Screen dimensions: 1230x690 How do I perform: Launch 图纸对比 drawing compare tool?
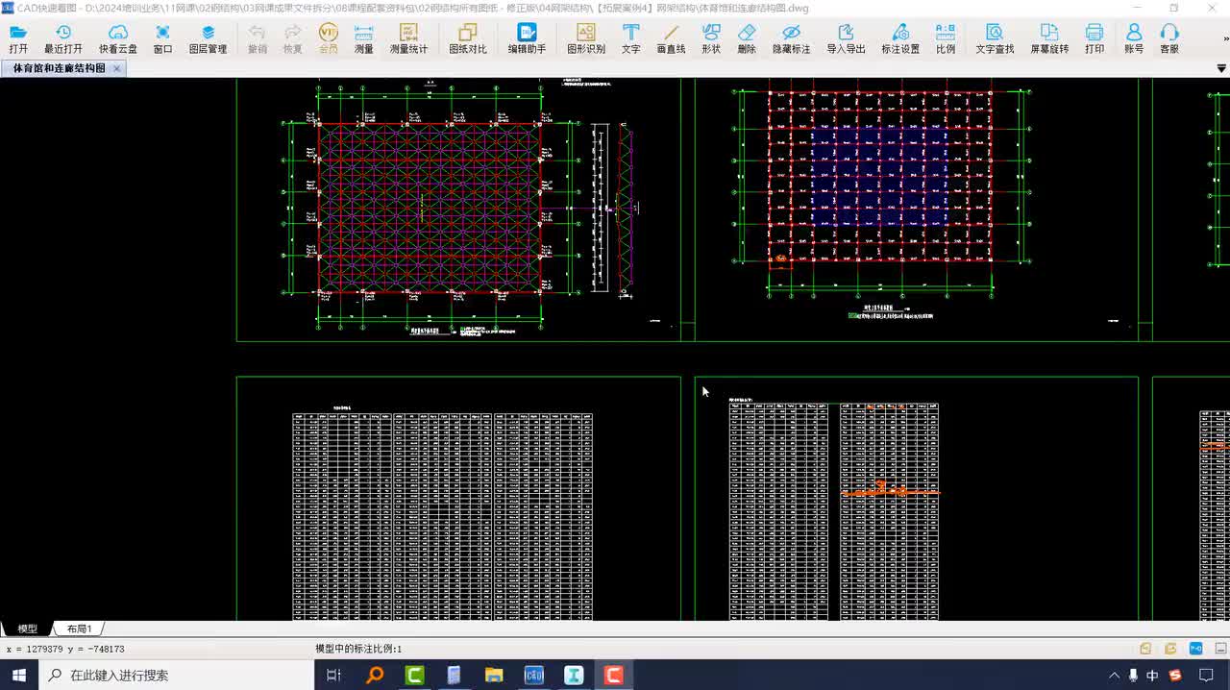467,38
